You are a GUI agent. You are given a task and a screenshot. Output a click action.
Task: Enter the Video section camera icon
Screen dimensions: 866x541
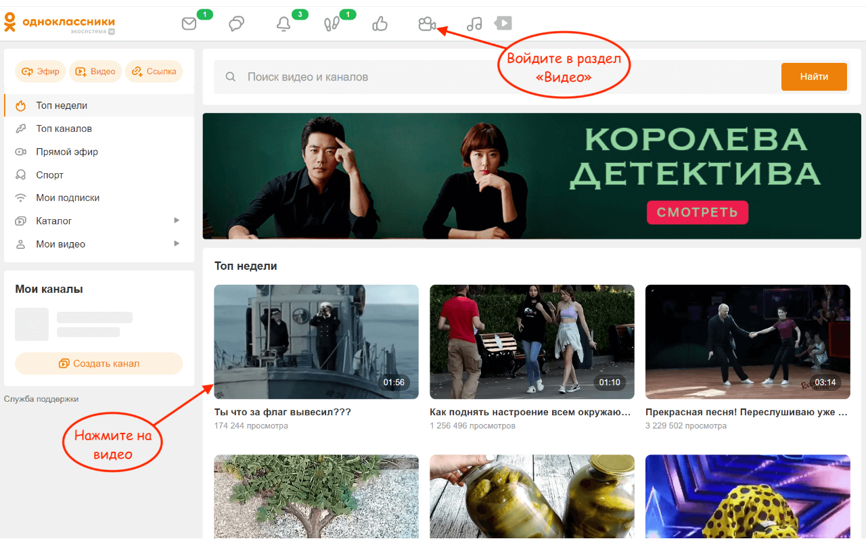427,24
